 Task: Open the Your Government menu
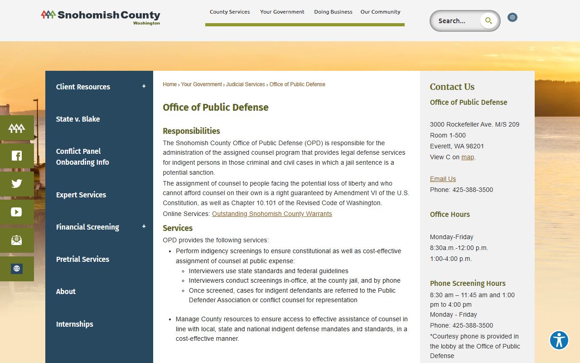pyautogui.click(x=282, y=12)
